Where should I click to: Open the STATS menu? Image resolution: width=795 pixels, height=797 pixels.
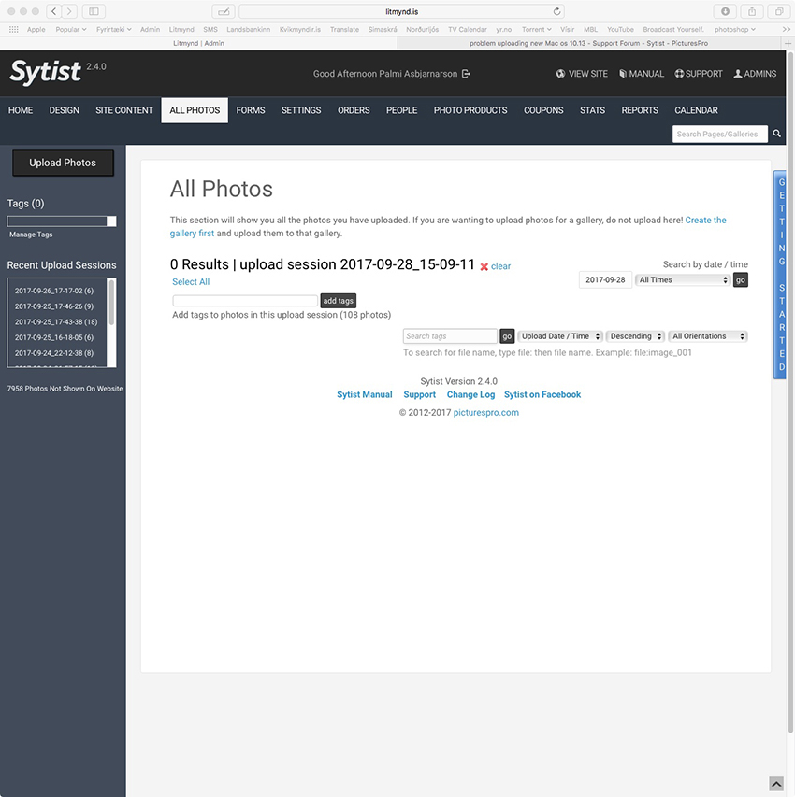coord(592,110)
